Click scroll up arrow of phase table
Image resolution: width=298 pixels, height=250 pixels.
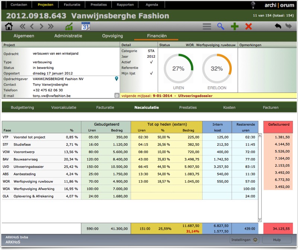(260, 135)
